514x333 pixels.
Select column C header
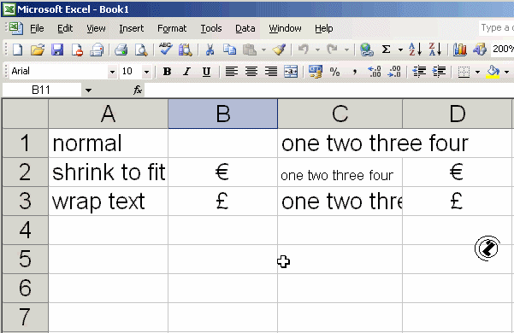point(340,114)
